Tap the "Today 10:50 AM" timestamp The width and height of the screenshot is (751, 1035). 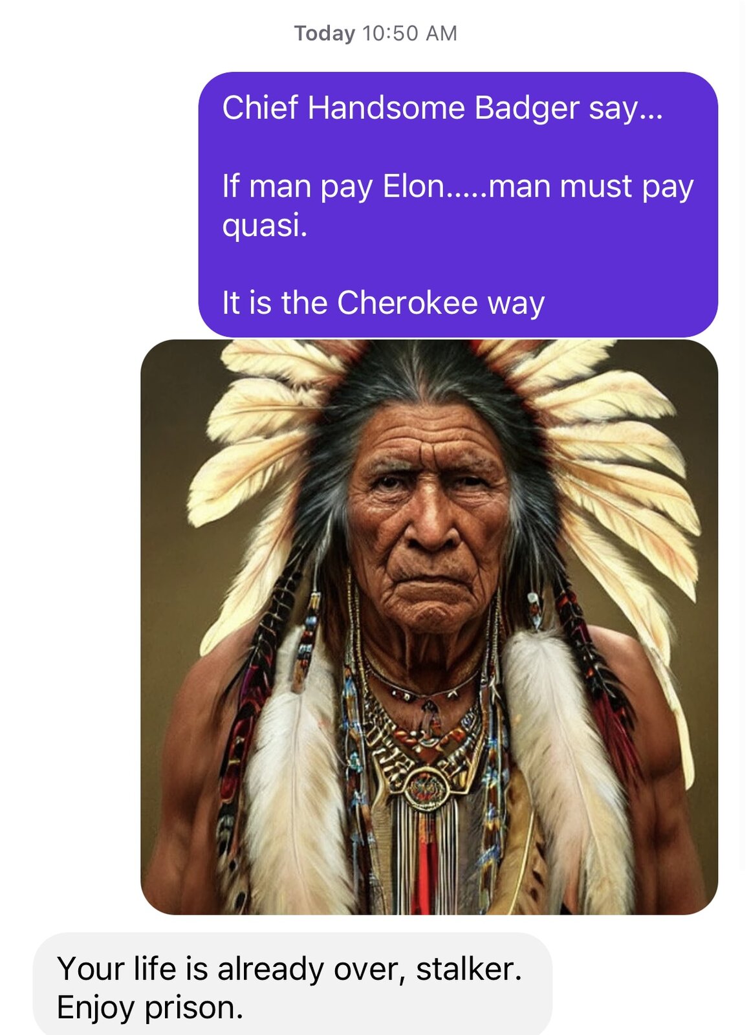(x=375, y=33)
